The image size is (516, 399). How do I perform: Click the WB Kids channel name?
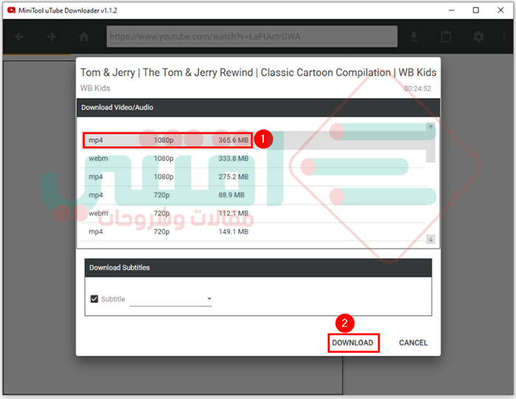click(x=95, y=88)
